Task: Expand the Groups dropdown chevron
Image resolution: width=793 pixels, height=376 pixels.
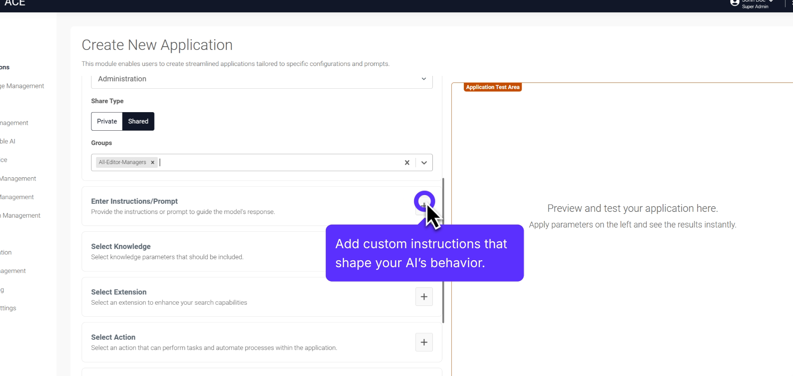Action: (424, 162)
